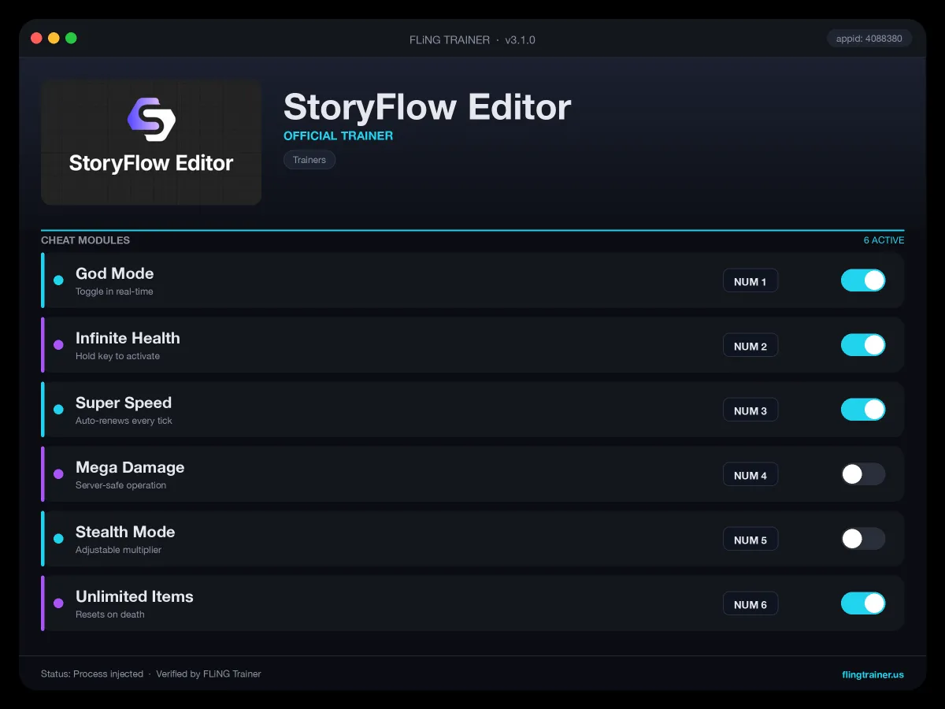This screenshot has width=945, height=709.
Task: Click the Infinite Health title text
Action: click(128, 338)
